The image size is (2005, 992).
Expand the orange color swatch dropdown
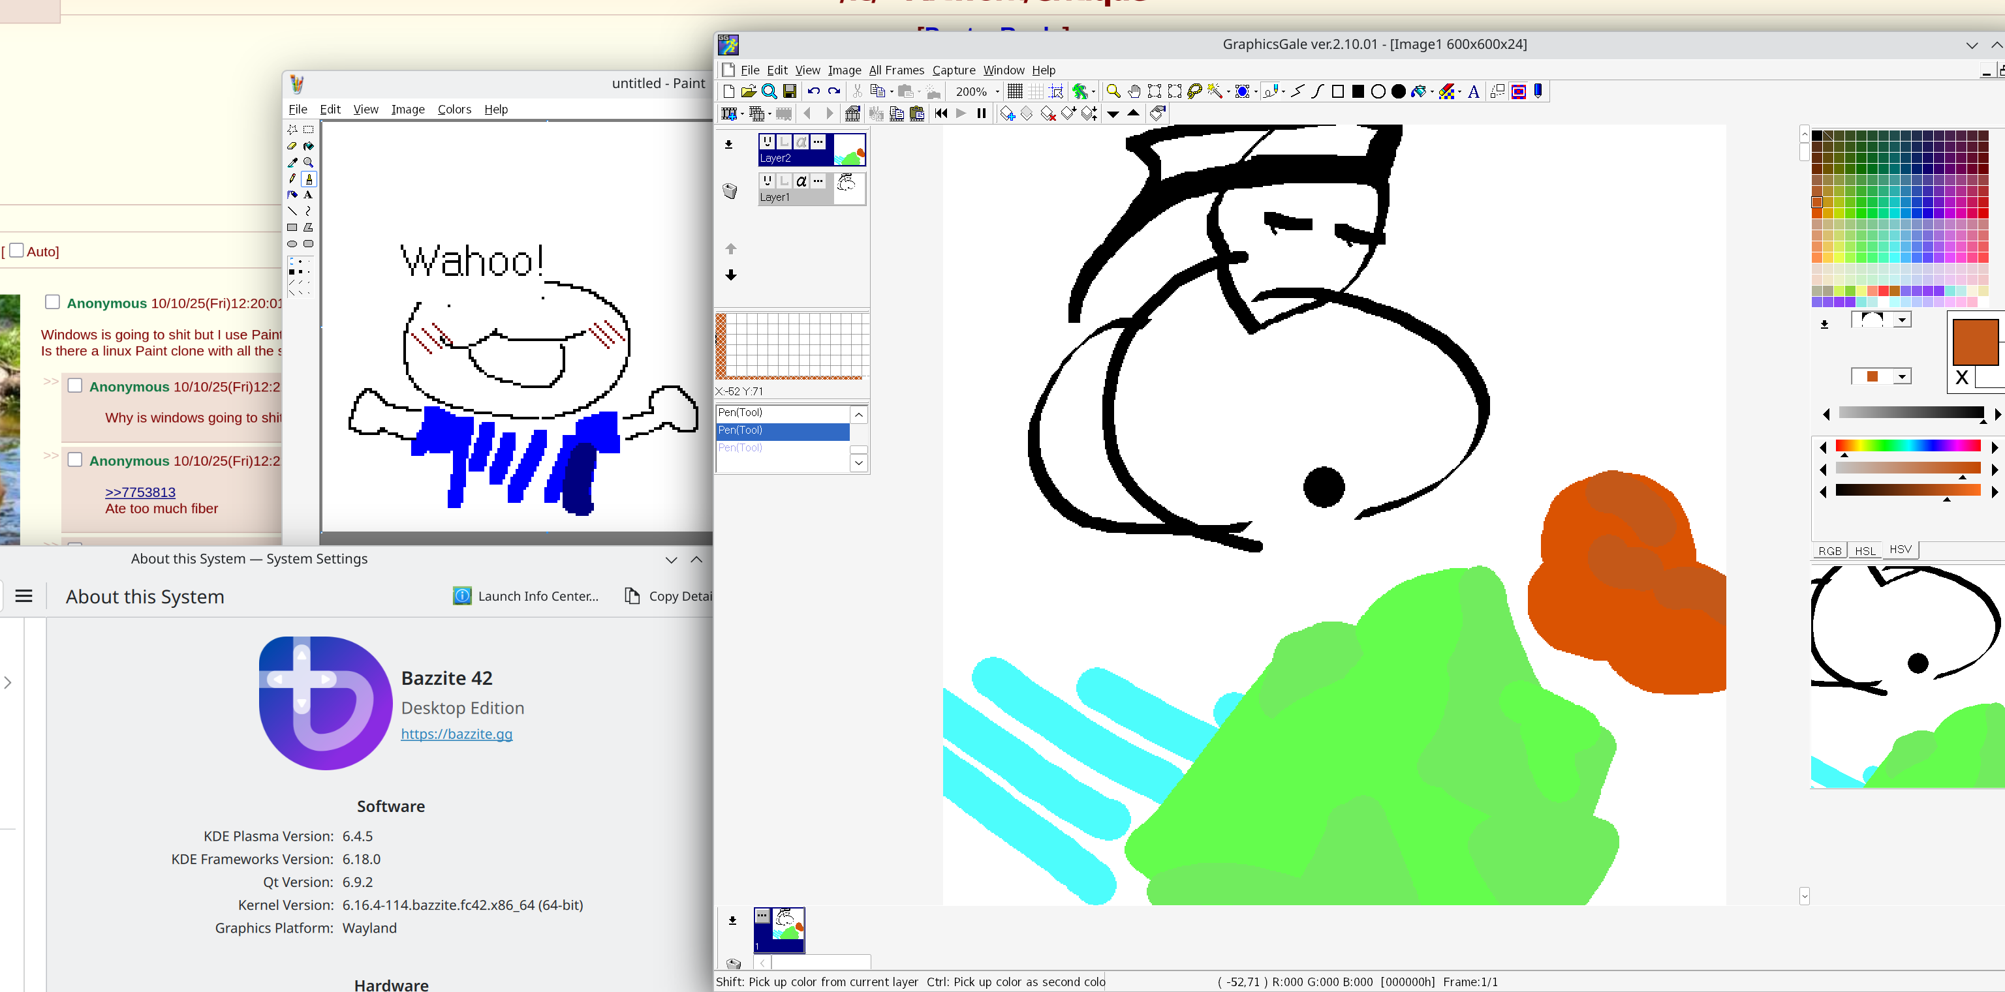[1903, 376]
